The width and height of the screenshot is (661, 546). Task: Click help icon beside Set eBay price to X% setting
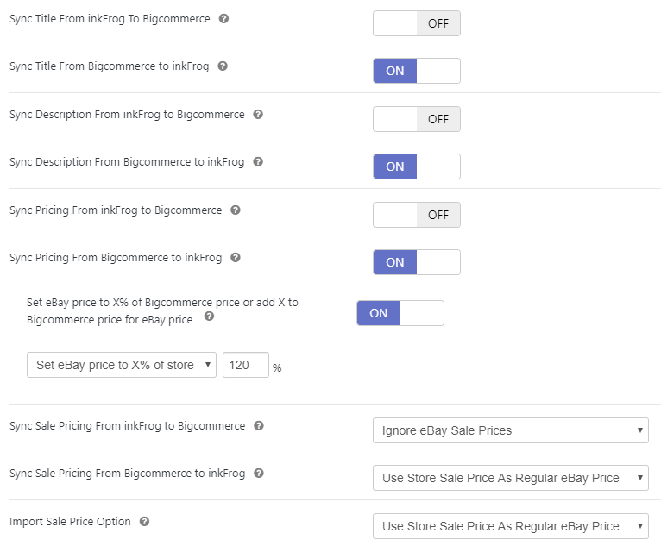tap(209, 317)
